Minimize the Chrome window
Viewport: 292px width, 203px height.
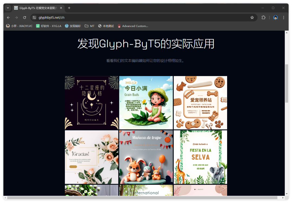tap(263, 8)
